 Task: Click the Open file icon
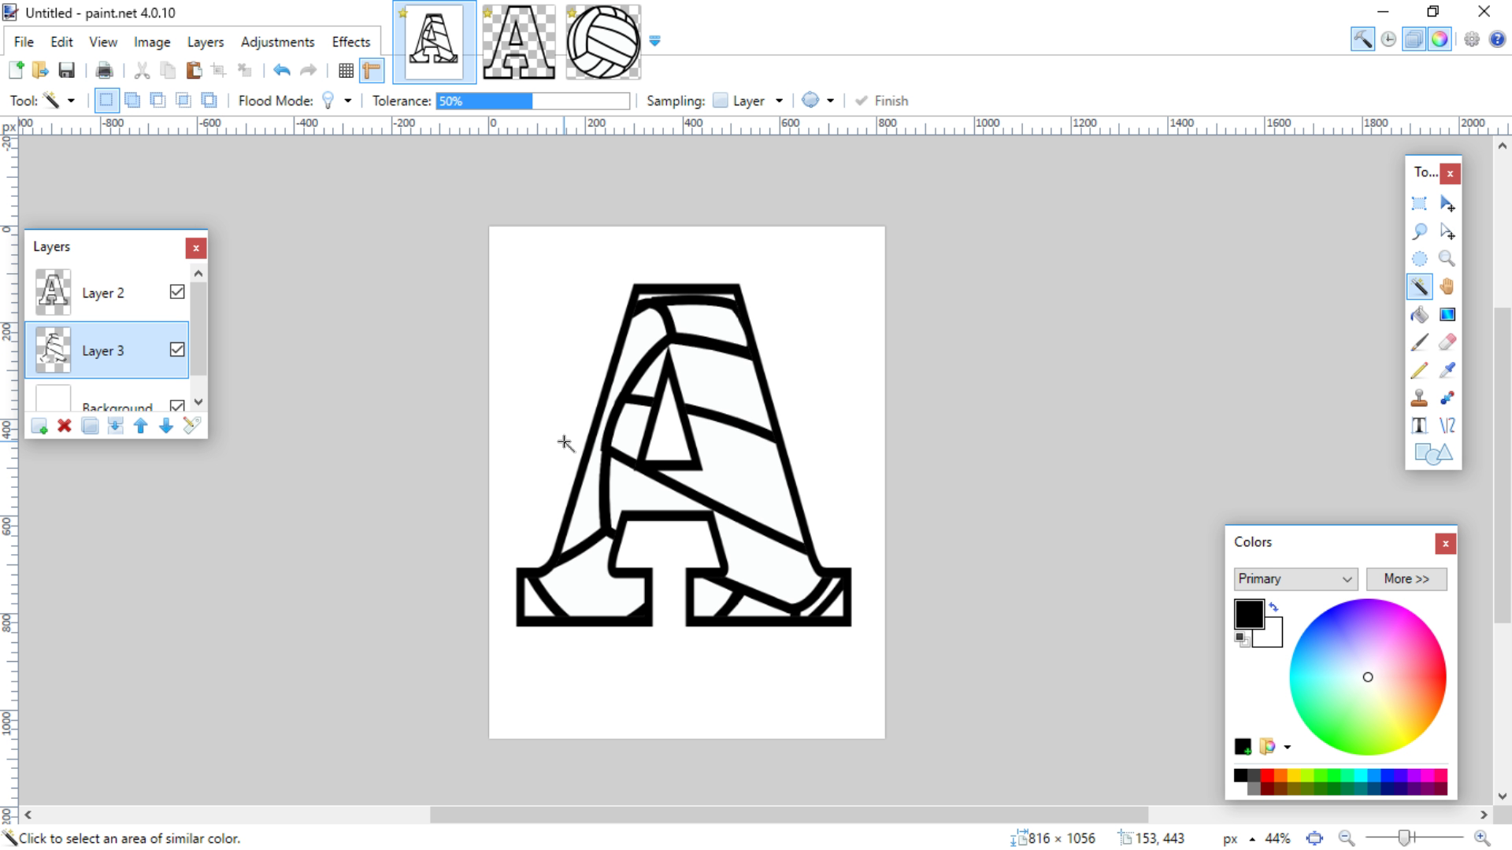(40, 70)
